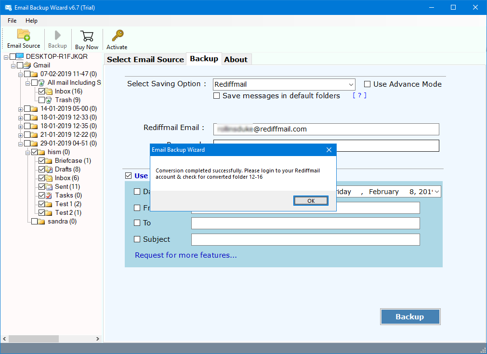
Task: Click the Sent (11) folder icon
Action: tap(49, 187)
